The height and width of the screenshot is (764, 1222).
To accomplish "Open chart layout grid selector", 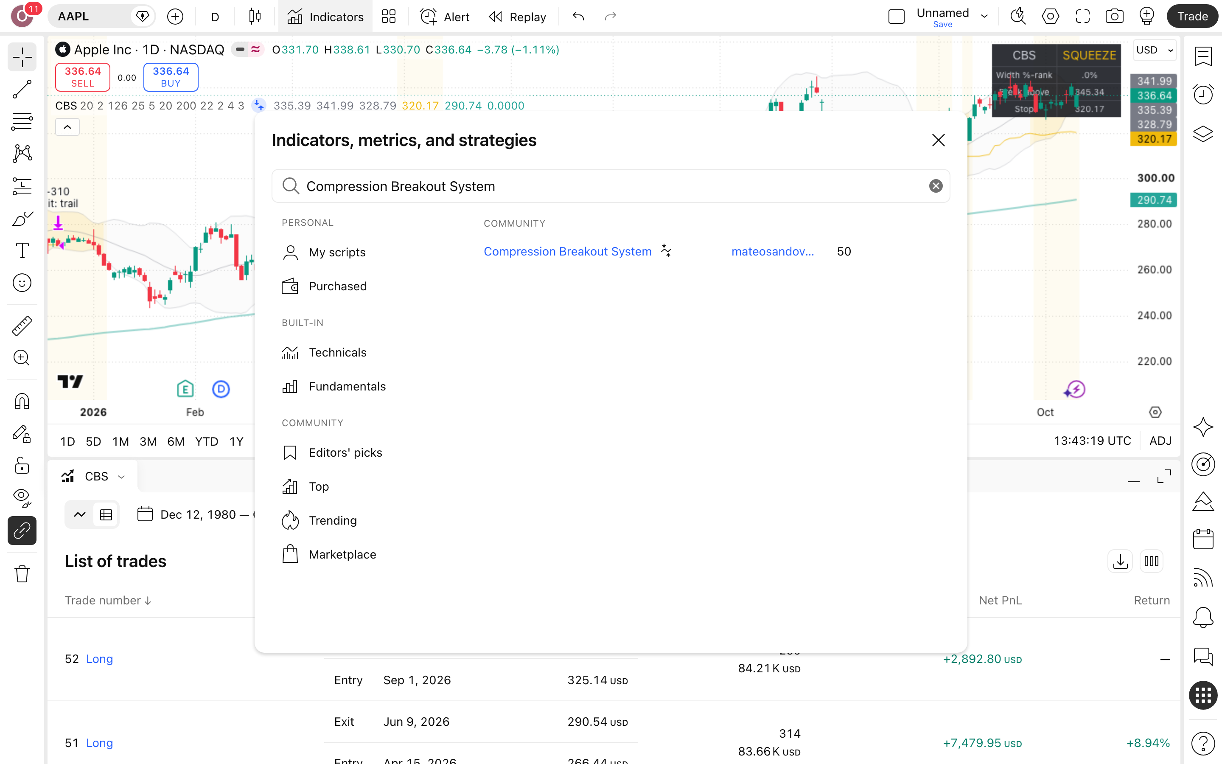I will click(388, 17).
